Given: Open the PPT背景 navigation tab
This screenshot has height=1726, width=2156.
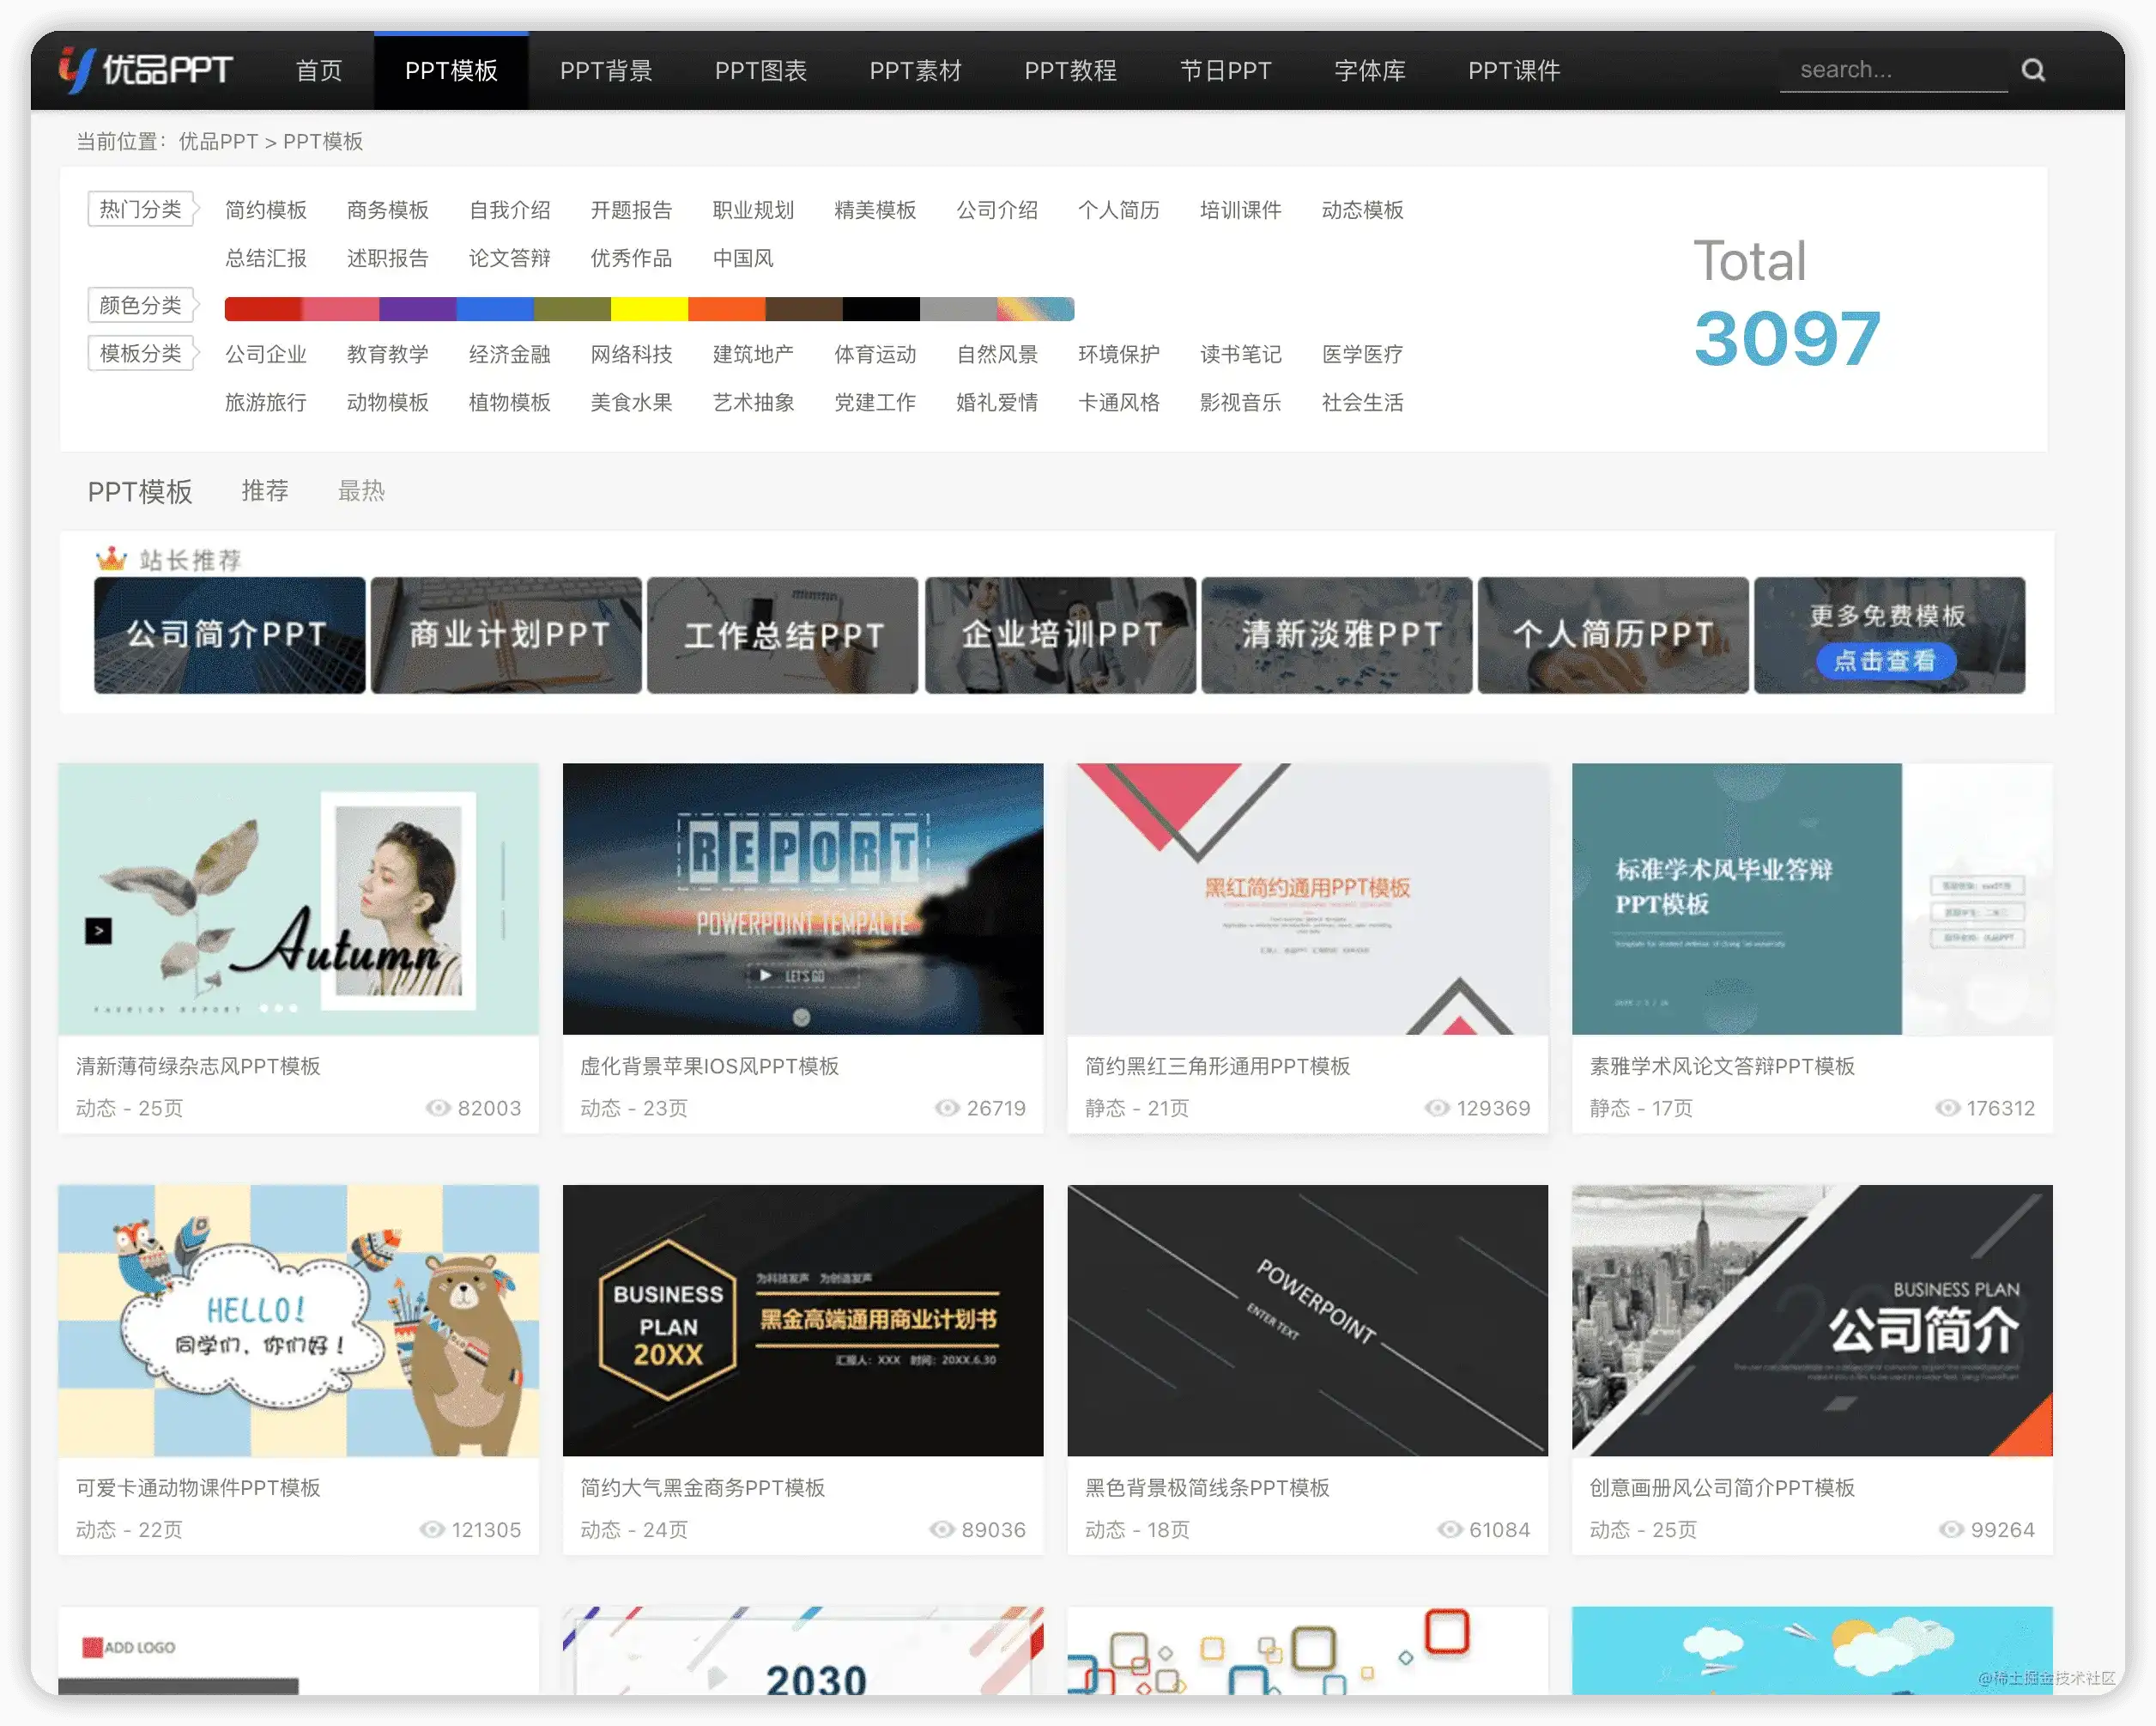Looking at the screenshot, I should pyautogui.click(x=606, y=70).
